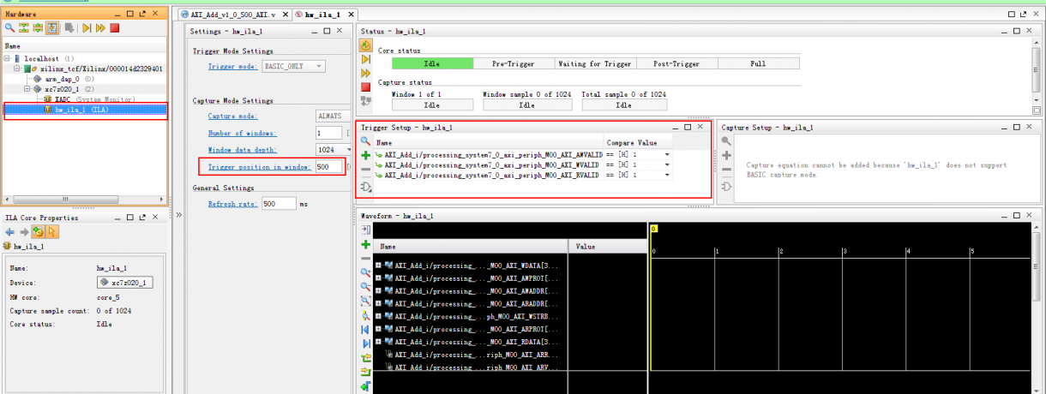Viewport: 1046px width, 394px height.
Task: Click Window data depth link
Action: (242, 150)
